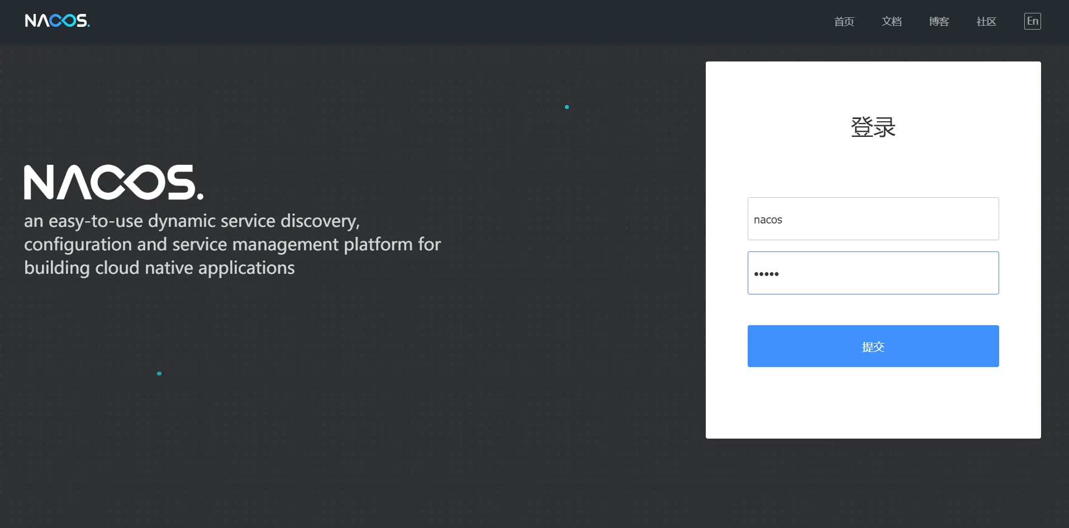The width and height of the screenshot is (1069, 528).
Task: Open the 首页 home link
Action: click(844, 22)
